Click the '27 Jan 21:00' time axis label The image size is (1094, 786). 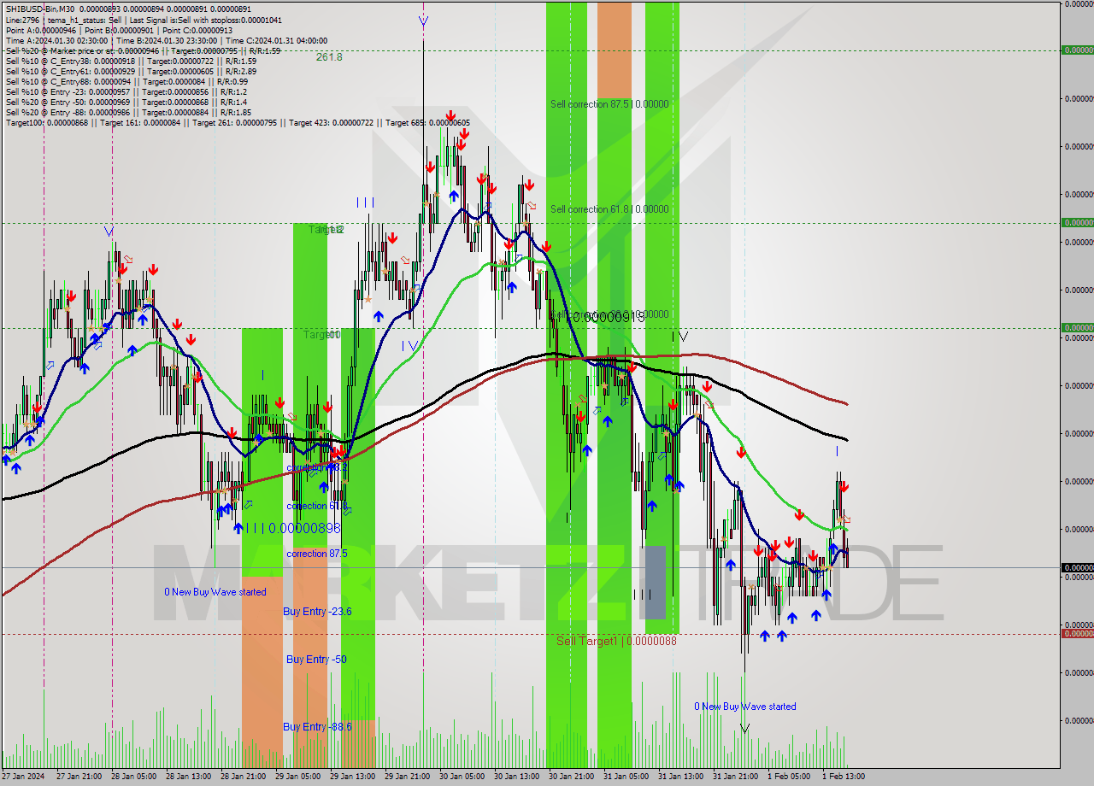click(x=79, y=777)
